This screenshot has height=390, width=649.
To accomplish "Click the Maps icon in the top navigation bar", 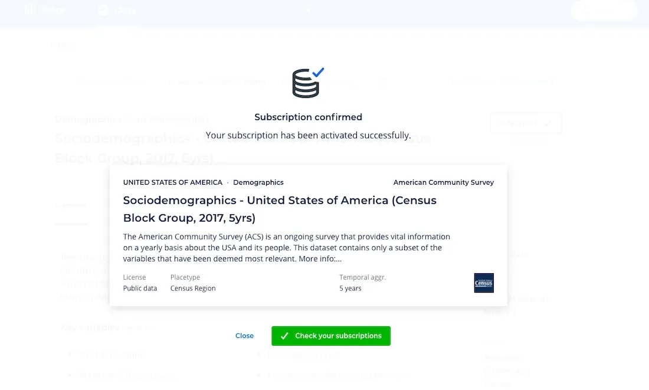I will point(29,10).
